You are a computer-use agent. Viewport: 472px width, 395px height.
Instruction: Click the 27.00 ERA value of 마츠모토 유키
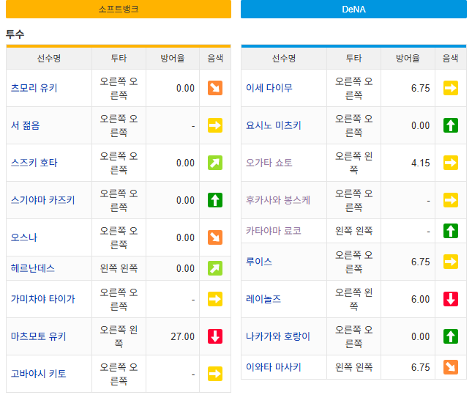click(183, 336)
